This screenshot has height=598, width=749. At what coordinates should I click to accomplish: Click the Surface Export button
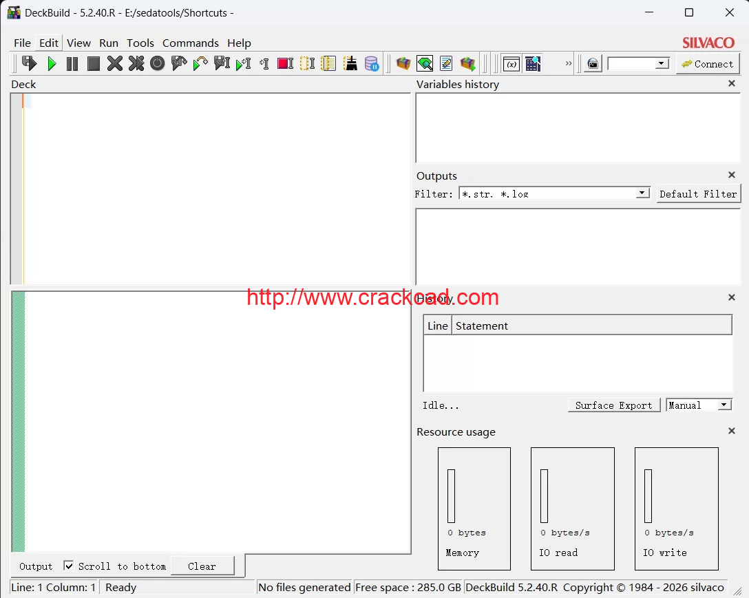coord(614,405)
